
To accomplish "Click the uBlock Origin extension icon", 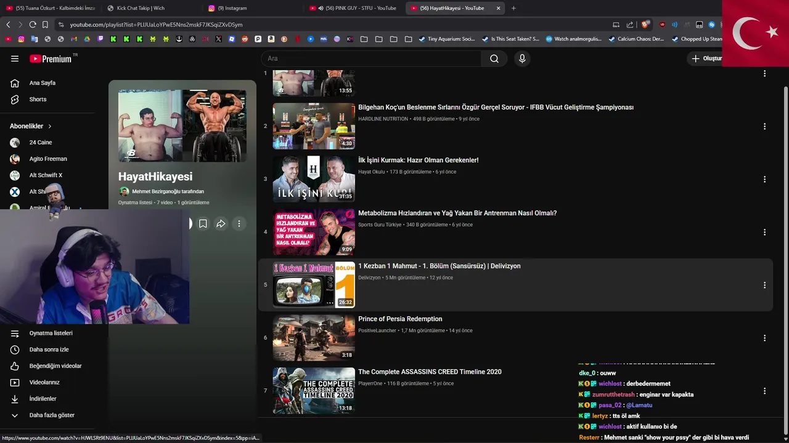I will (x=663, y=25).
